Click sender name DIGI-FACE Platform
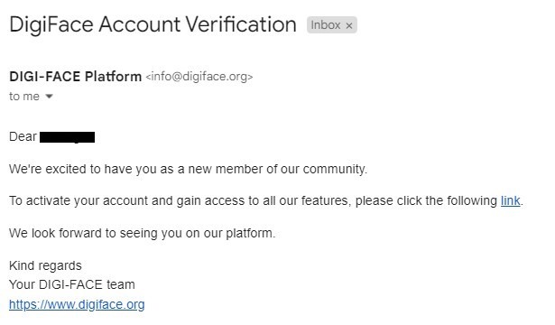 point(76,77)
